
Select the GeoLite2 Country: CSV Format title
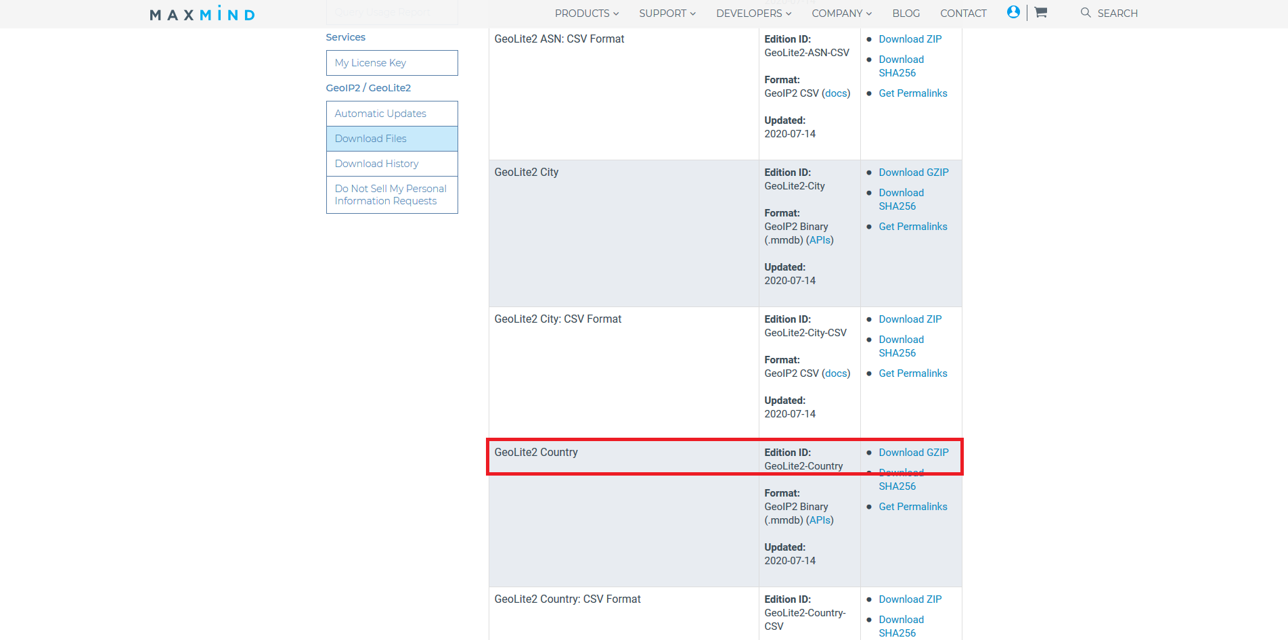point(567,599)
